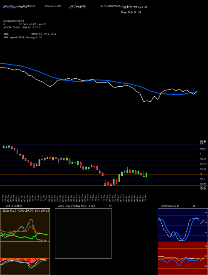
Task: Click the blue 12 Day SMA legend square
Action: 5,7
